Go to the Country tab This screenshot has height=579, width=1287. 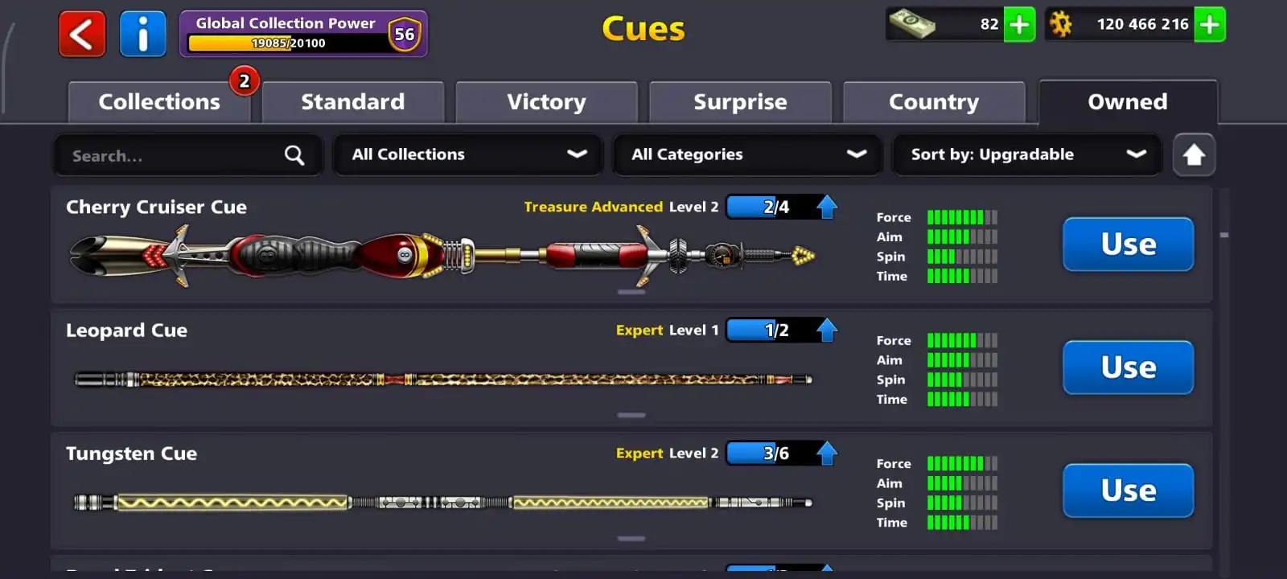click(934, 102)
